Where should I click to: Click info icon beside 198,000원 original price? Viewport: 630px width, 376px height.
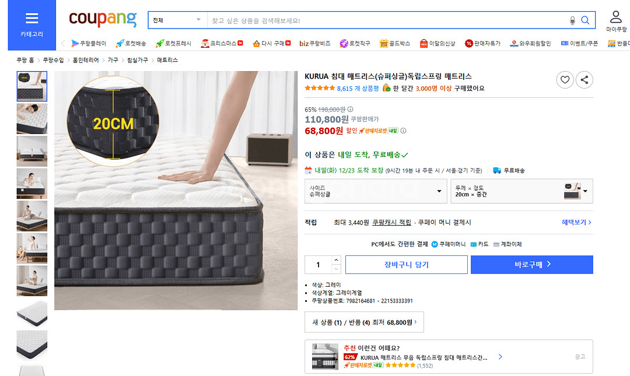(350, 109)
